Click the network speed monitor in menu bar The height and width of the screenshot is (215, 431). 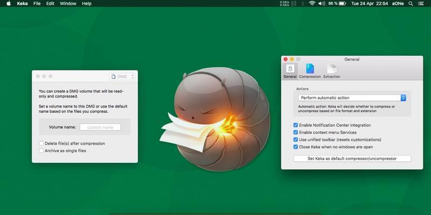tap(288, 4)
